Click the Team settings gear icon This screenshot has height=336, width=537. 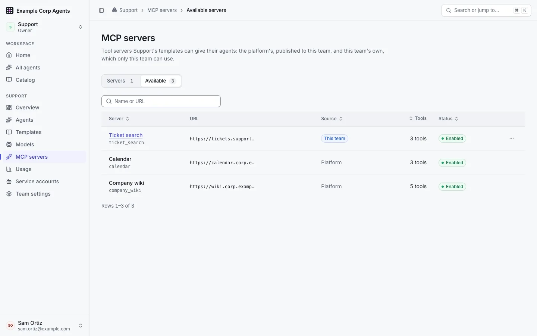pos(9,194)
